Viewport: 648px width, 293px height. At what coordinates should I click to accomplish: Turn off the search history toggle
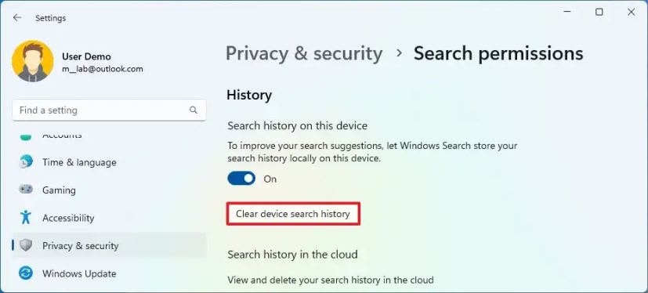(241, 179)
